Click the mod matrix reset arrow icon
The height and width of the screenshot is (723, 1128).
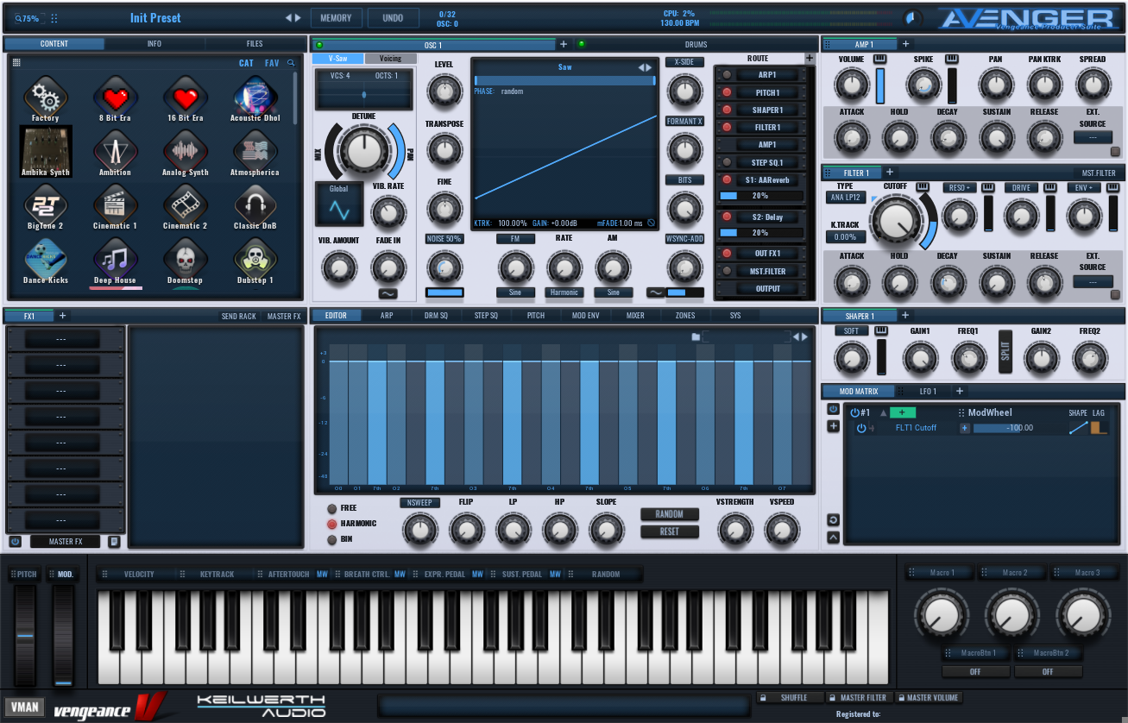coord(833,519)
